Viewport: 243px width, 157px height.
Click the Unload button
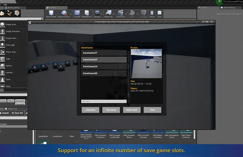(x=3, y=101)
